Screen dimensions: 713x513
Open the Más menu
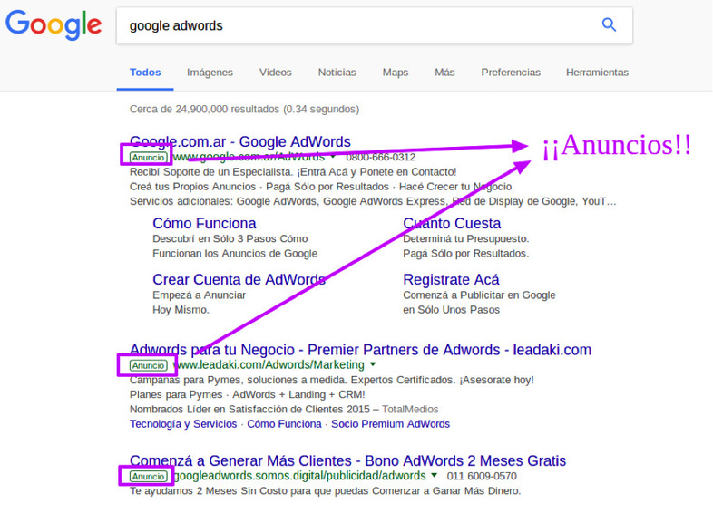[x=444, y=73]
